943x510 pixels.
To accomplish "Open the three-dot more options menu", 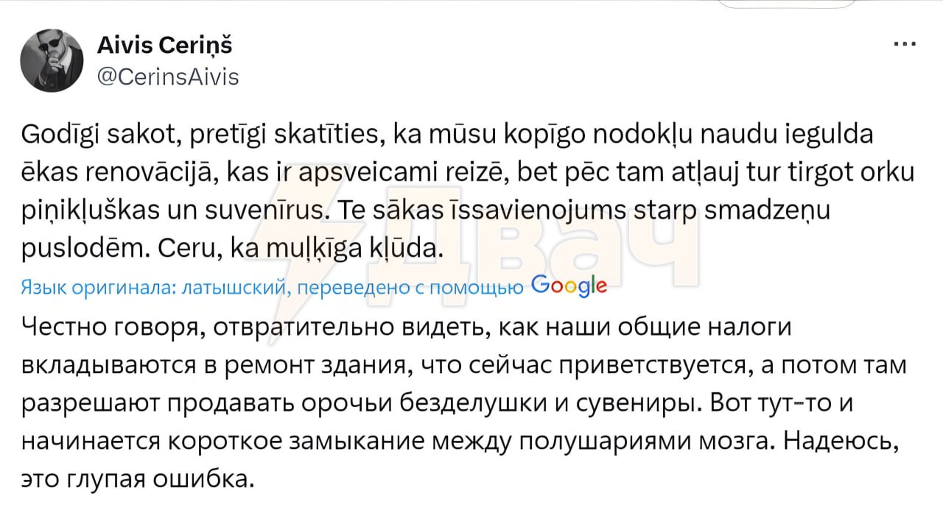I will click(904, 44).
